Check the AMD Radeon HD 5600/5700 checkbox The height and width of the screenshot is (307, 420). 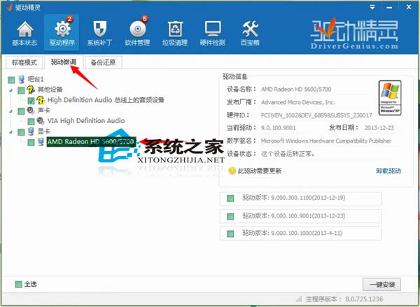click(31, 142)
